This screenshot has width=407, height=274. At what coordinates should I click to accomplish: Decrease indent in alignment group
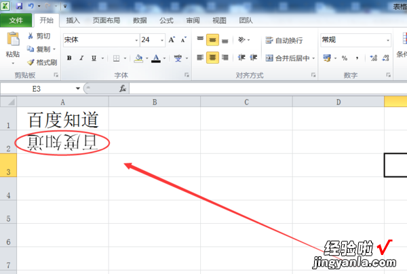coord(241,58)
